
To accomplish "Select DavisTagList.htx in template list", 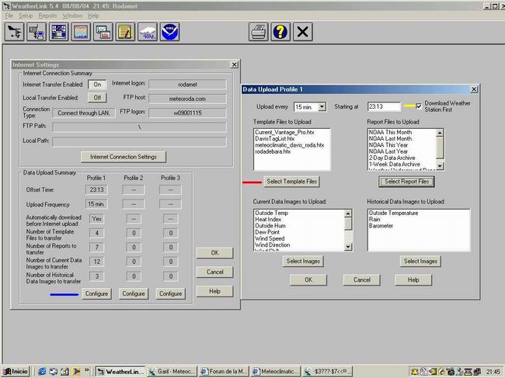I will point(275,139).
